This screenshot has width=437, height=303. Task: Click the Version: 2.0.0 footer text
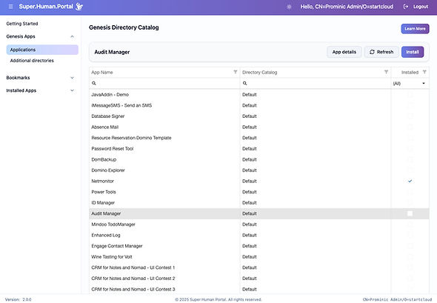(18, 299)
